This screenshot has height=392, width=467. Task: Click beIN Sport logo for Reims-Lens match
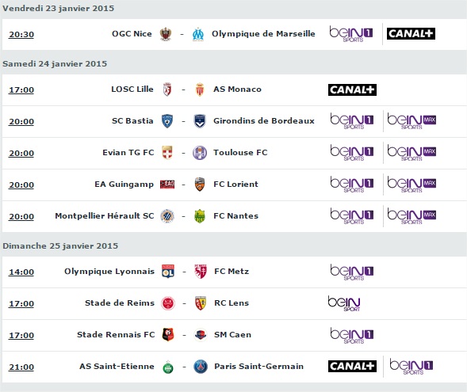click(344, 303)
